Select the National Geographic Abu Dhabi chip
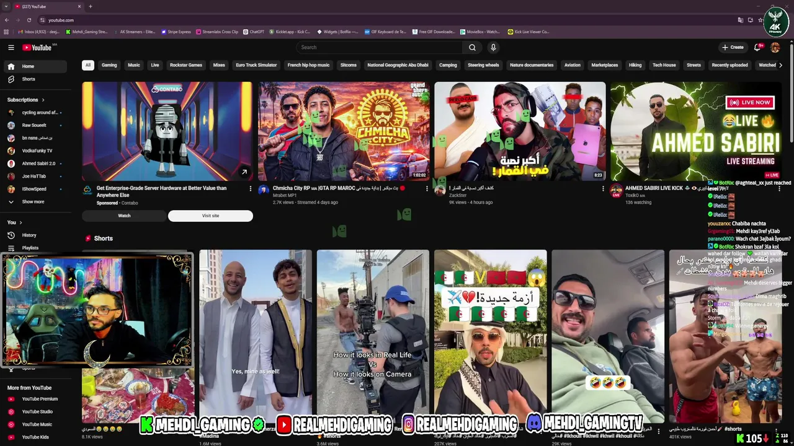The height and width of the screenshot is (446, 794). [x=398, y=65]
